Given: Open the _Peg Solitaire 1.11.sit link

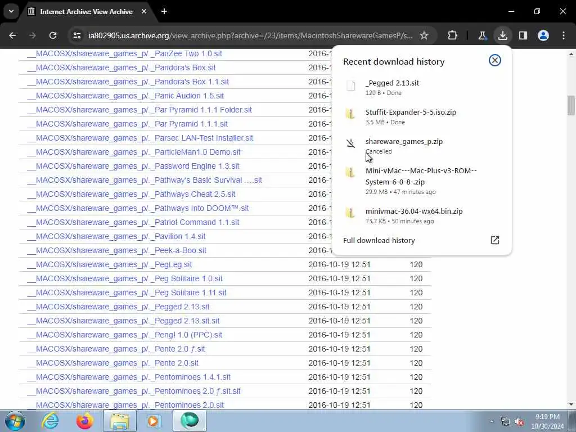Looking at the screenshot, I should [127, 292].
